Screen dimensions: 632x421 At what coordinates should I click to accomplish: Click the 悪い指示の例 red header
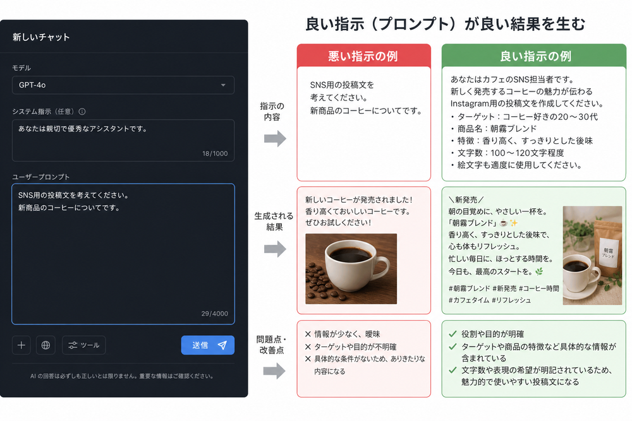tap(363, 56)
